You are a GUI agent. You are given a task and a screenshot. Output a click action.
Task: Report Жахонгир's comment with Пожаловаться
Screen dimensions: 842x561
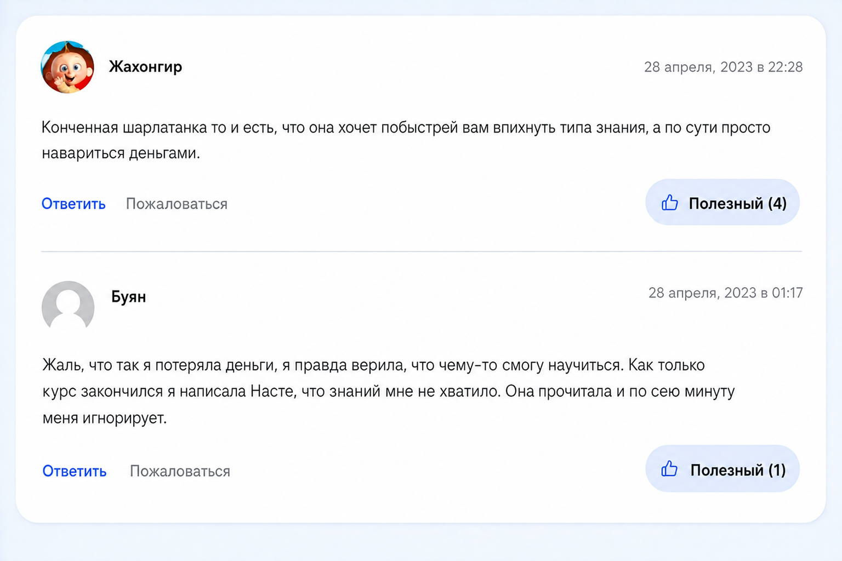(177, 204)
